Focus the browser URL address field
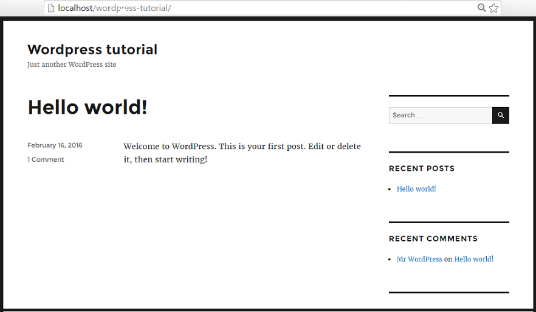Image resolution: width=536 pixels, height=312 pixels. [272, 8]
